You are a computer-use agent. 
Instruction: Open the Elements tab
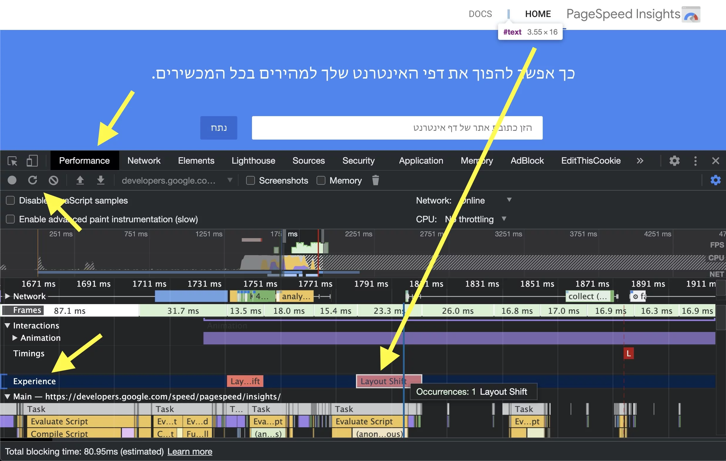click(x=196, y=161)
